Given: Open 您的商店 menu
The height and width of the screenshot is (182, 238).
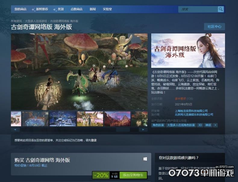Looking at the screenshot, I should tap(20, 9).
